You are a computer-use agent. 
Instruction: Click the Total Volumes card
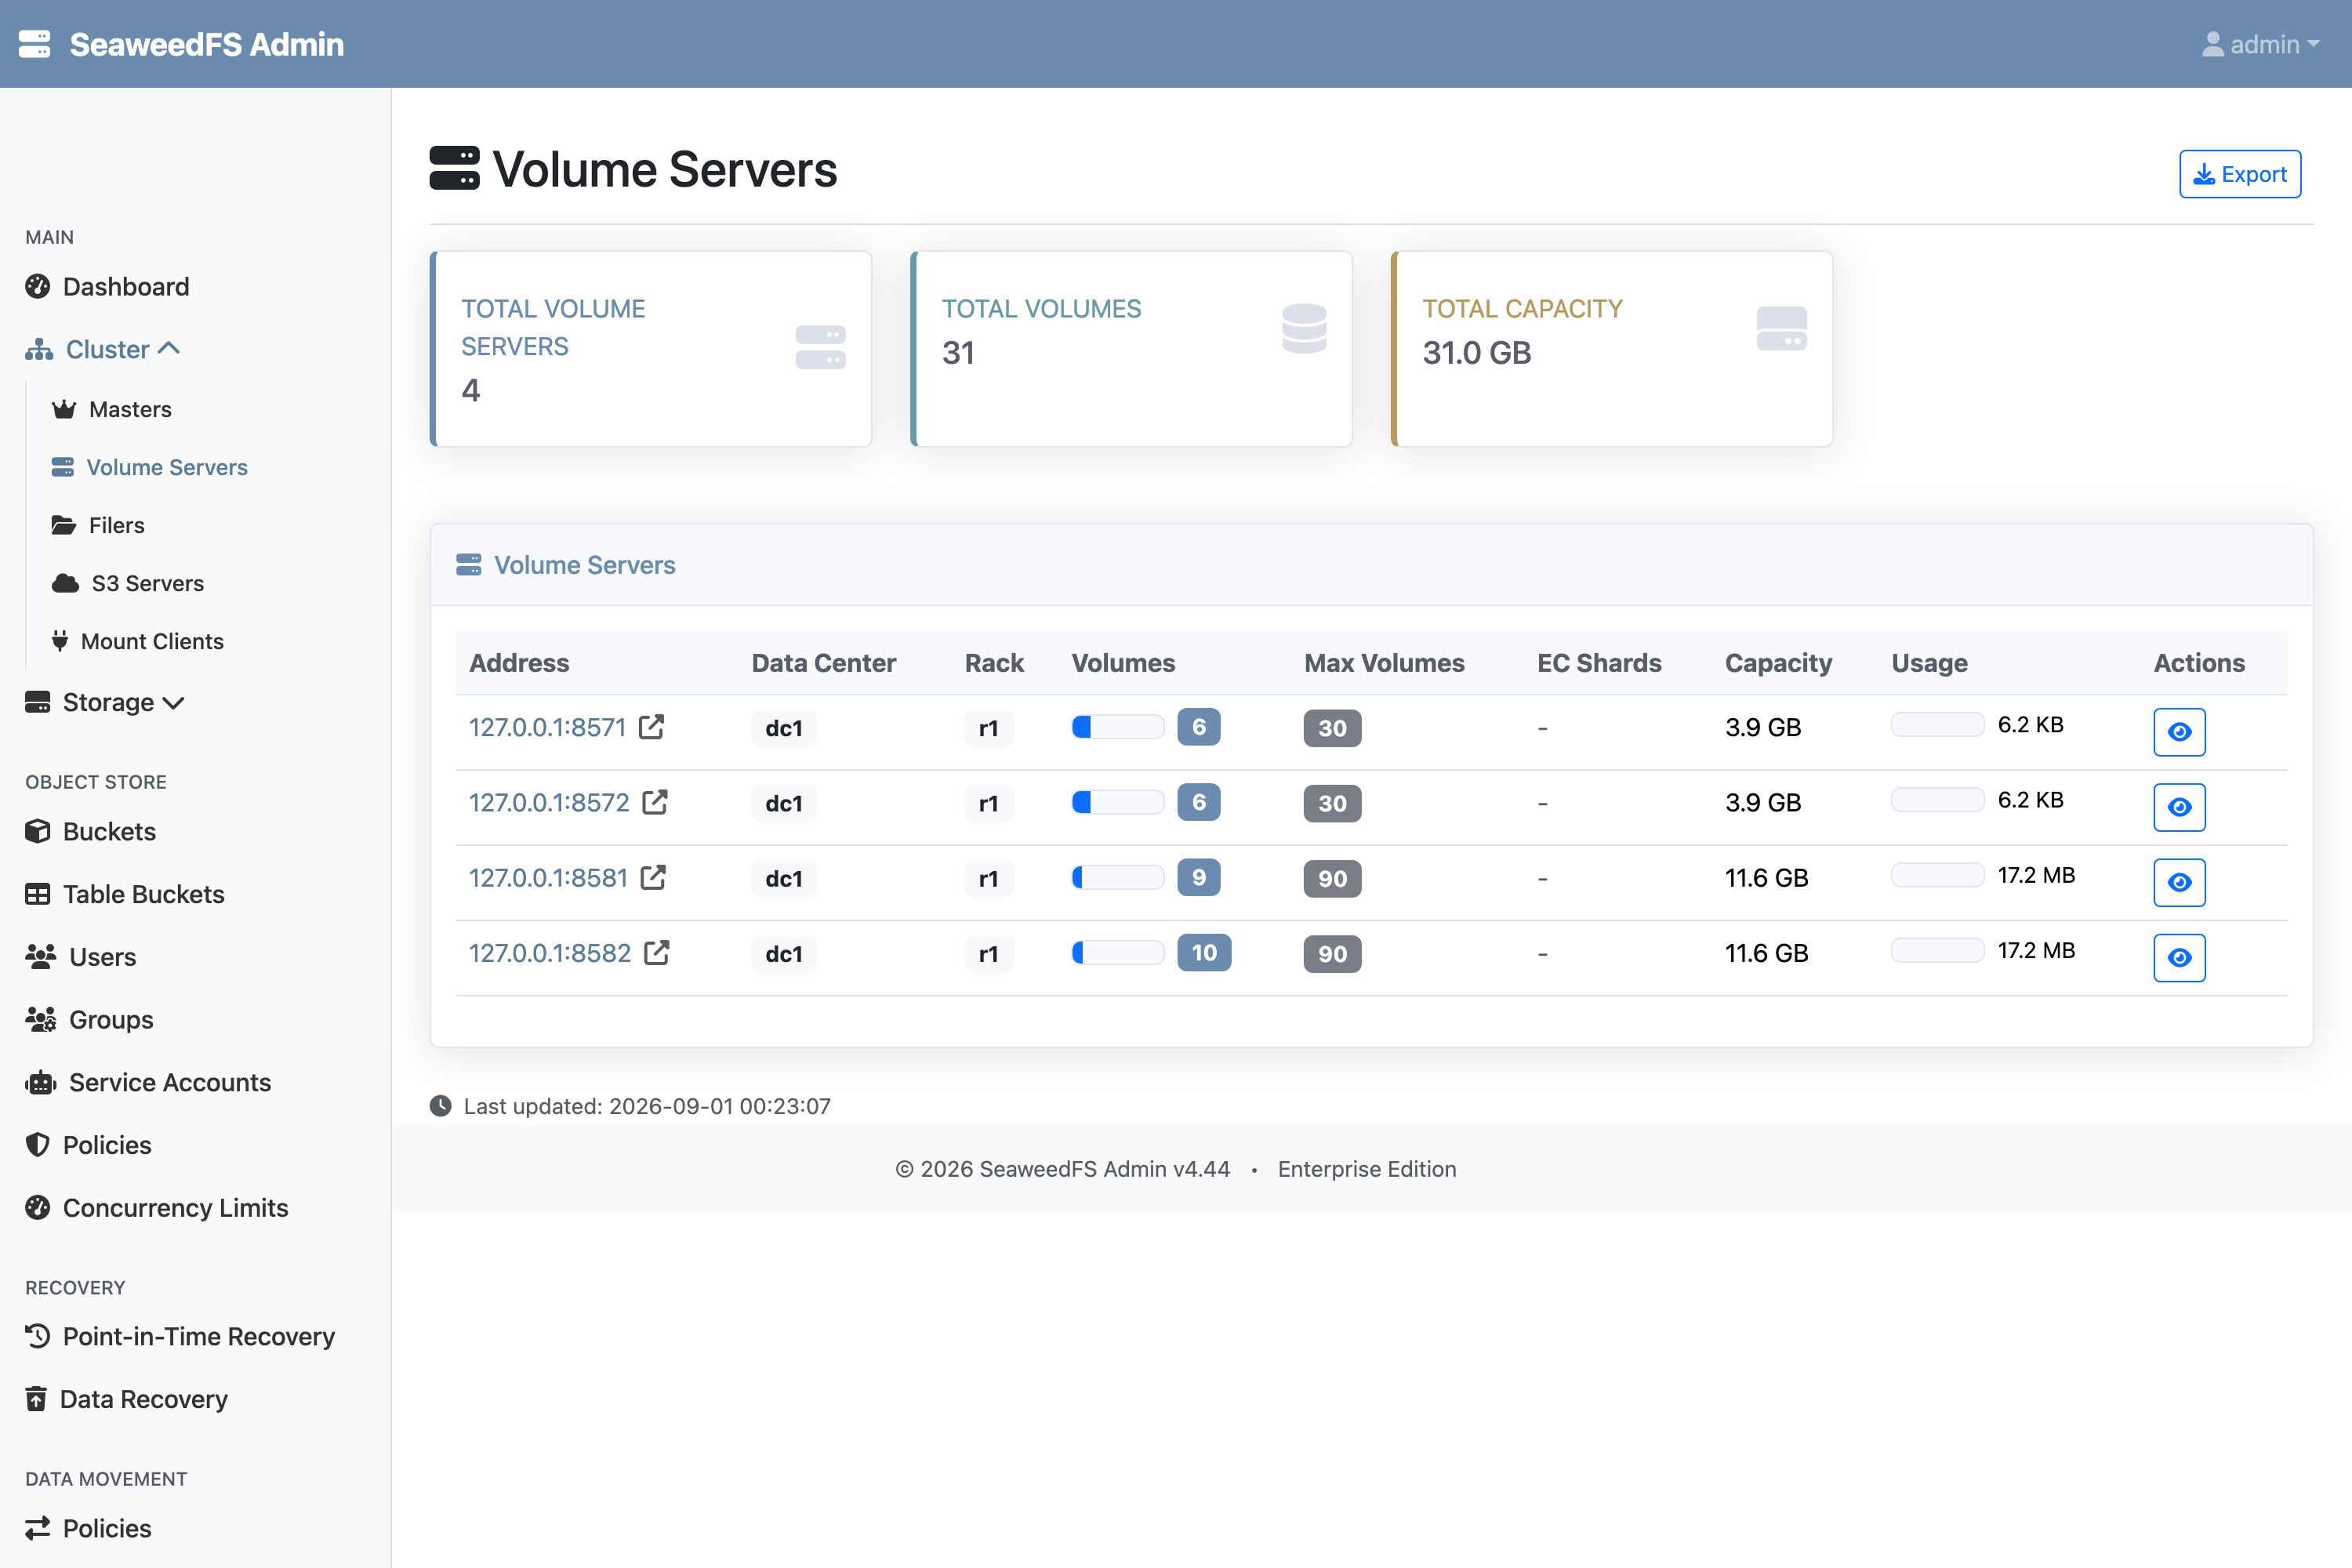pyautogui.click(x=1131, y=349)
